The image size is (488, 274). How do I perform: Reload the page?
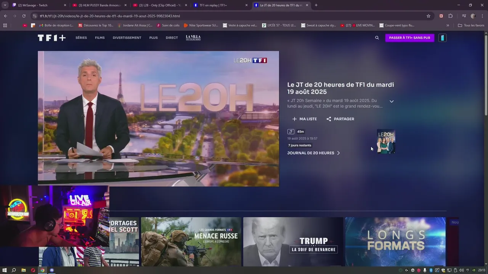[x=24, y=16]
